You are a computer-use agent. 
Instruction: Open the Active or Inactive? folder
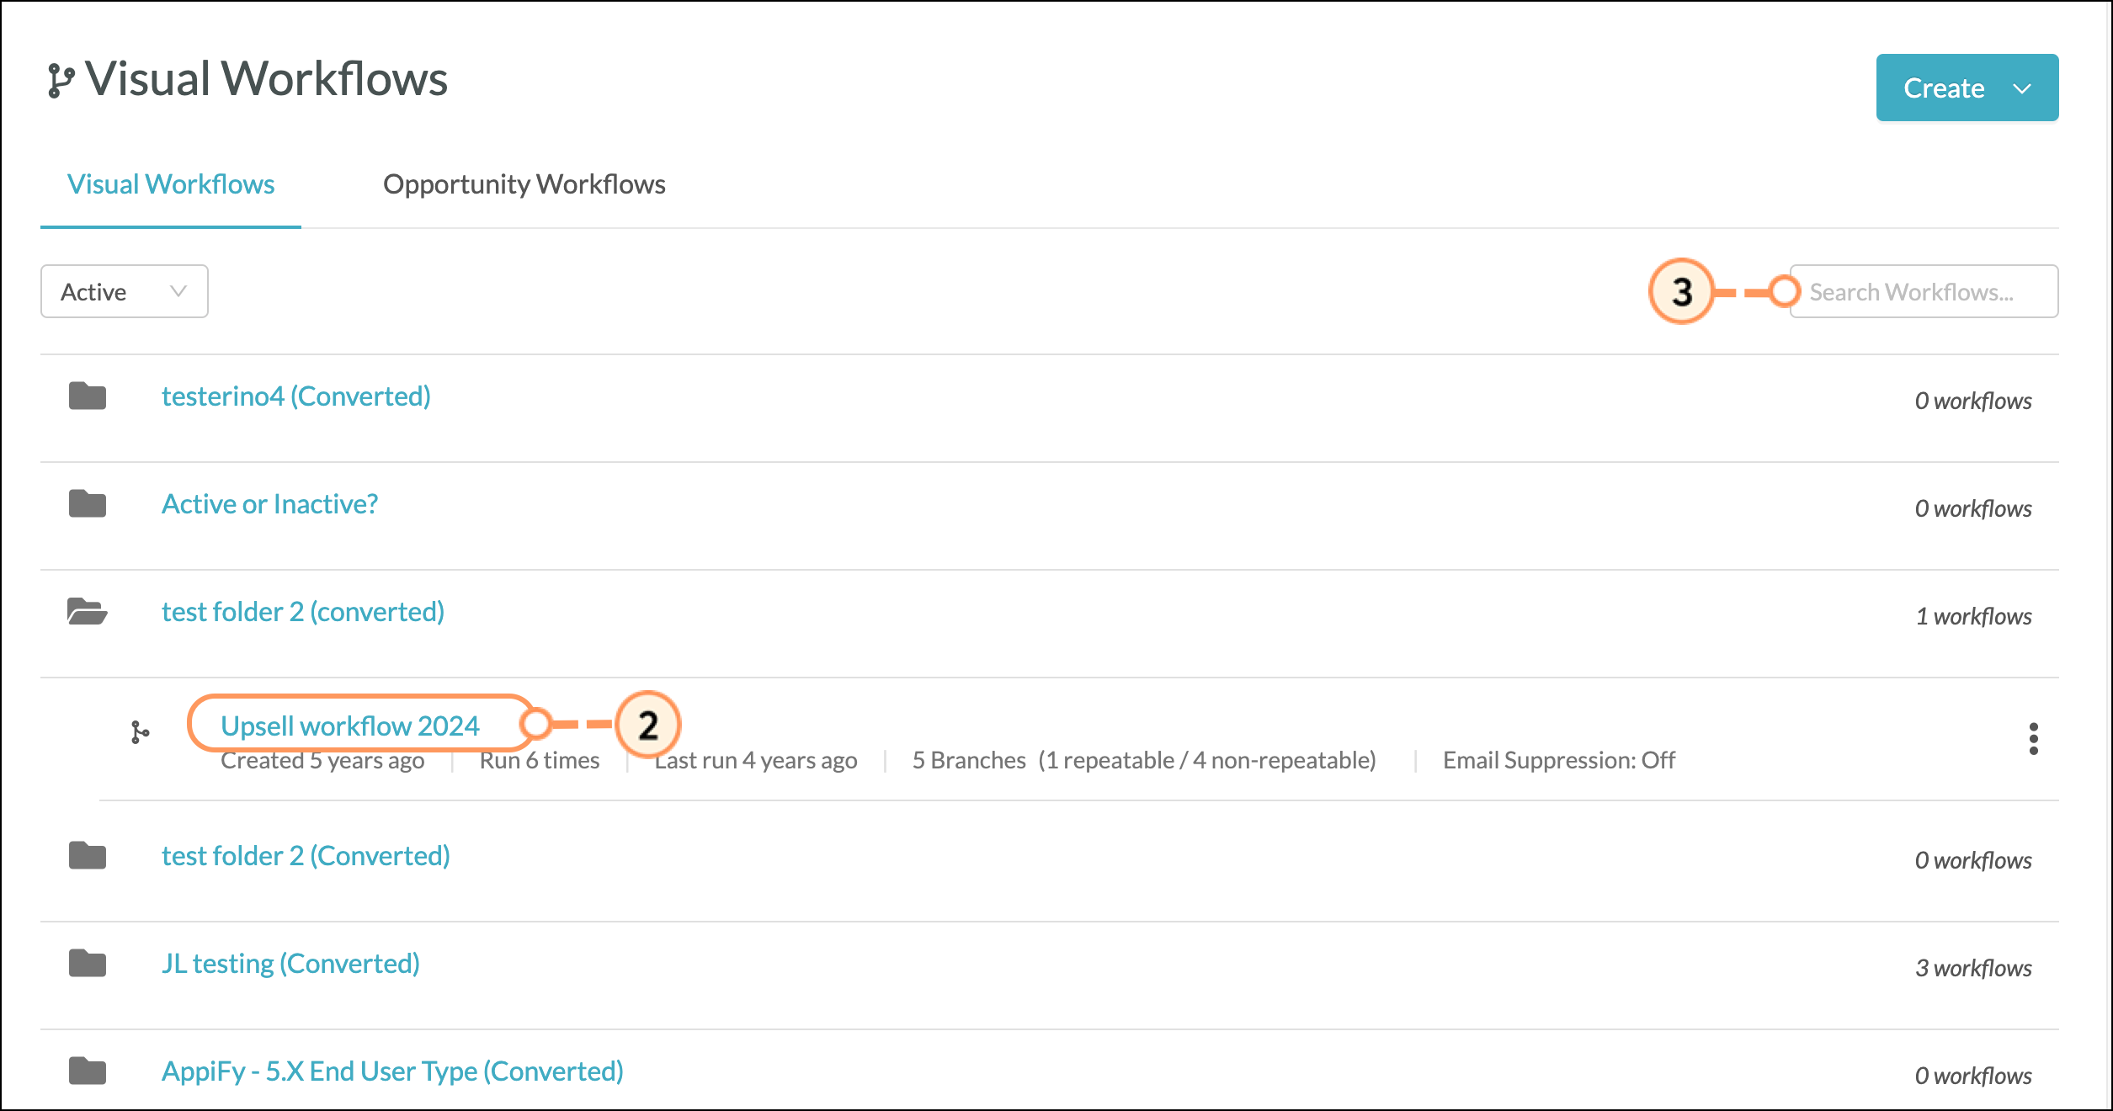pos(269,503)
